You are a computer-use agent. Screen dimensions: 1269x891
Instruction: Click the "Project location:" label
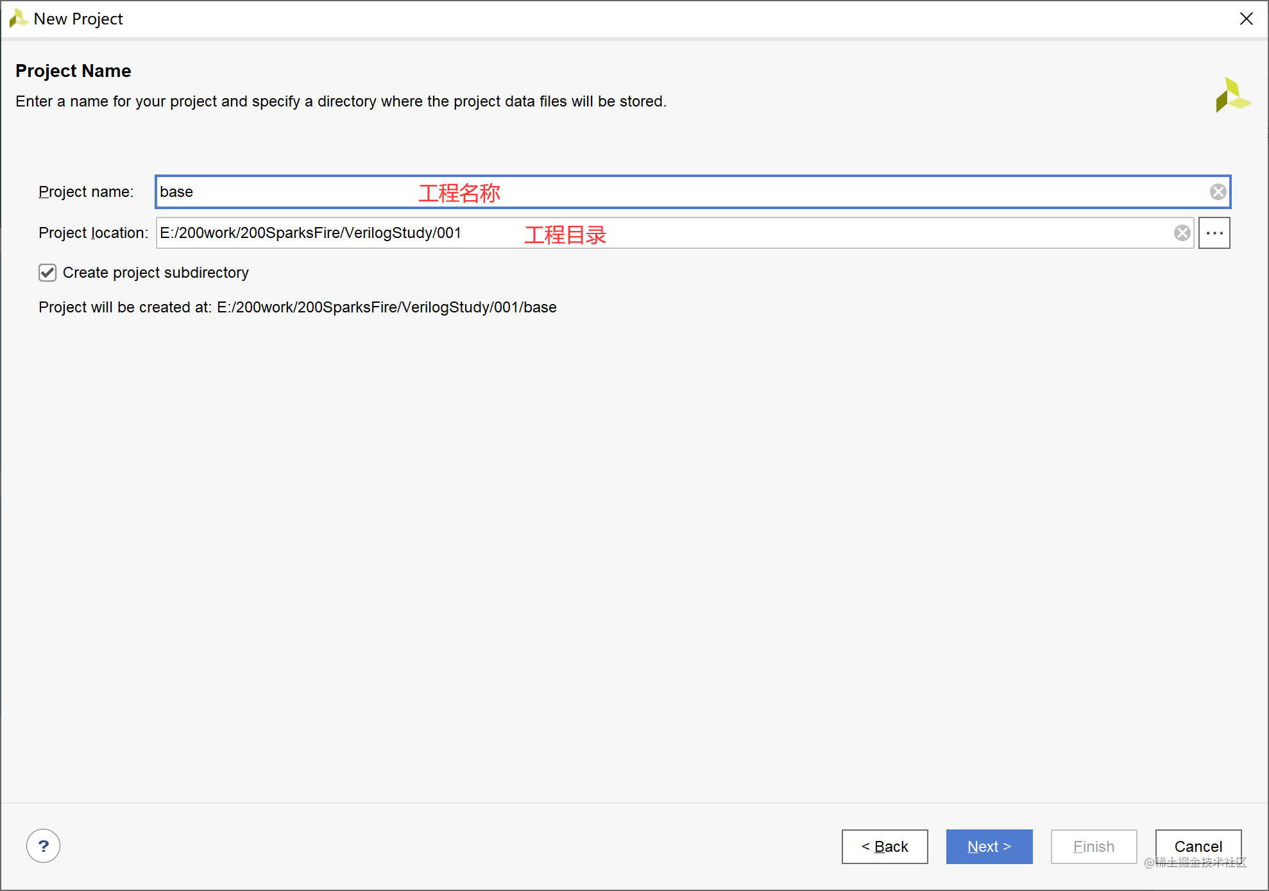click(x=93, y=233)
